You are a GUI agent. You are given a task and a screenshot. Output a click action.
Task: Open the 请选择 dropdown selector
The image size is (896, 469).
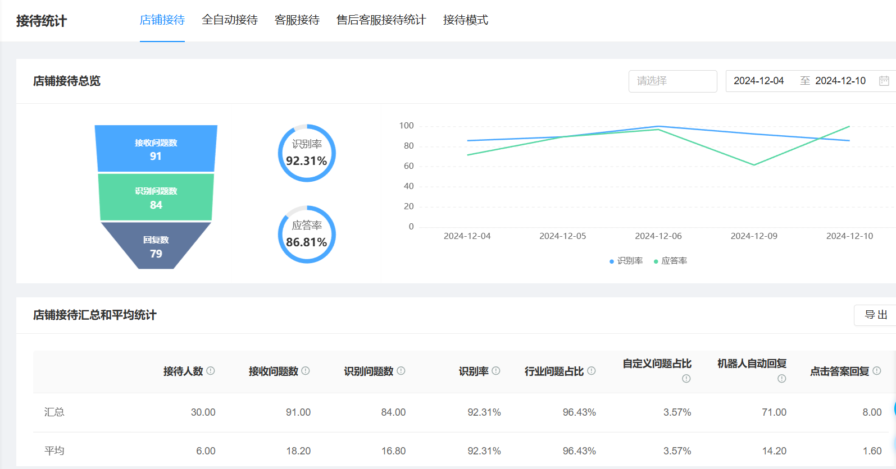click(x=672, y=81)
